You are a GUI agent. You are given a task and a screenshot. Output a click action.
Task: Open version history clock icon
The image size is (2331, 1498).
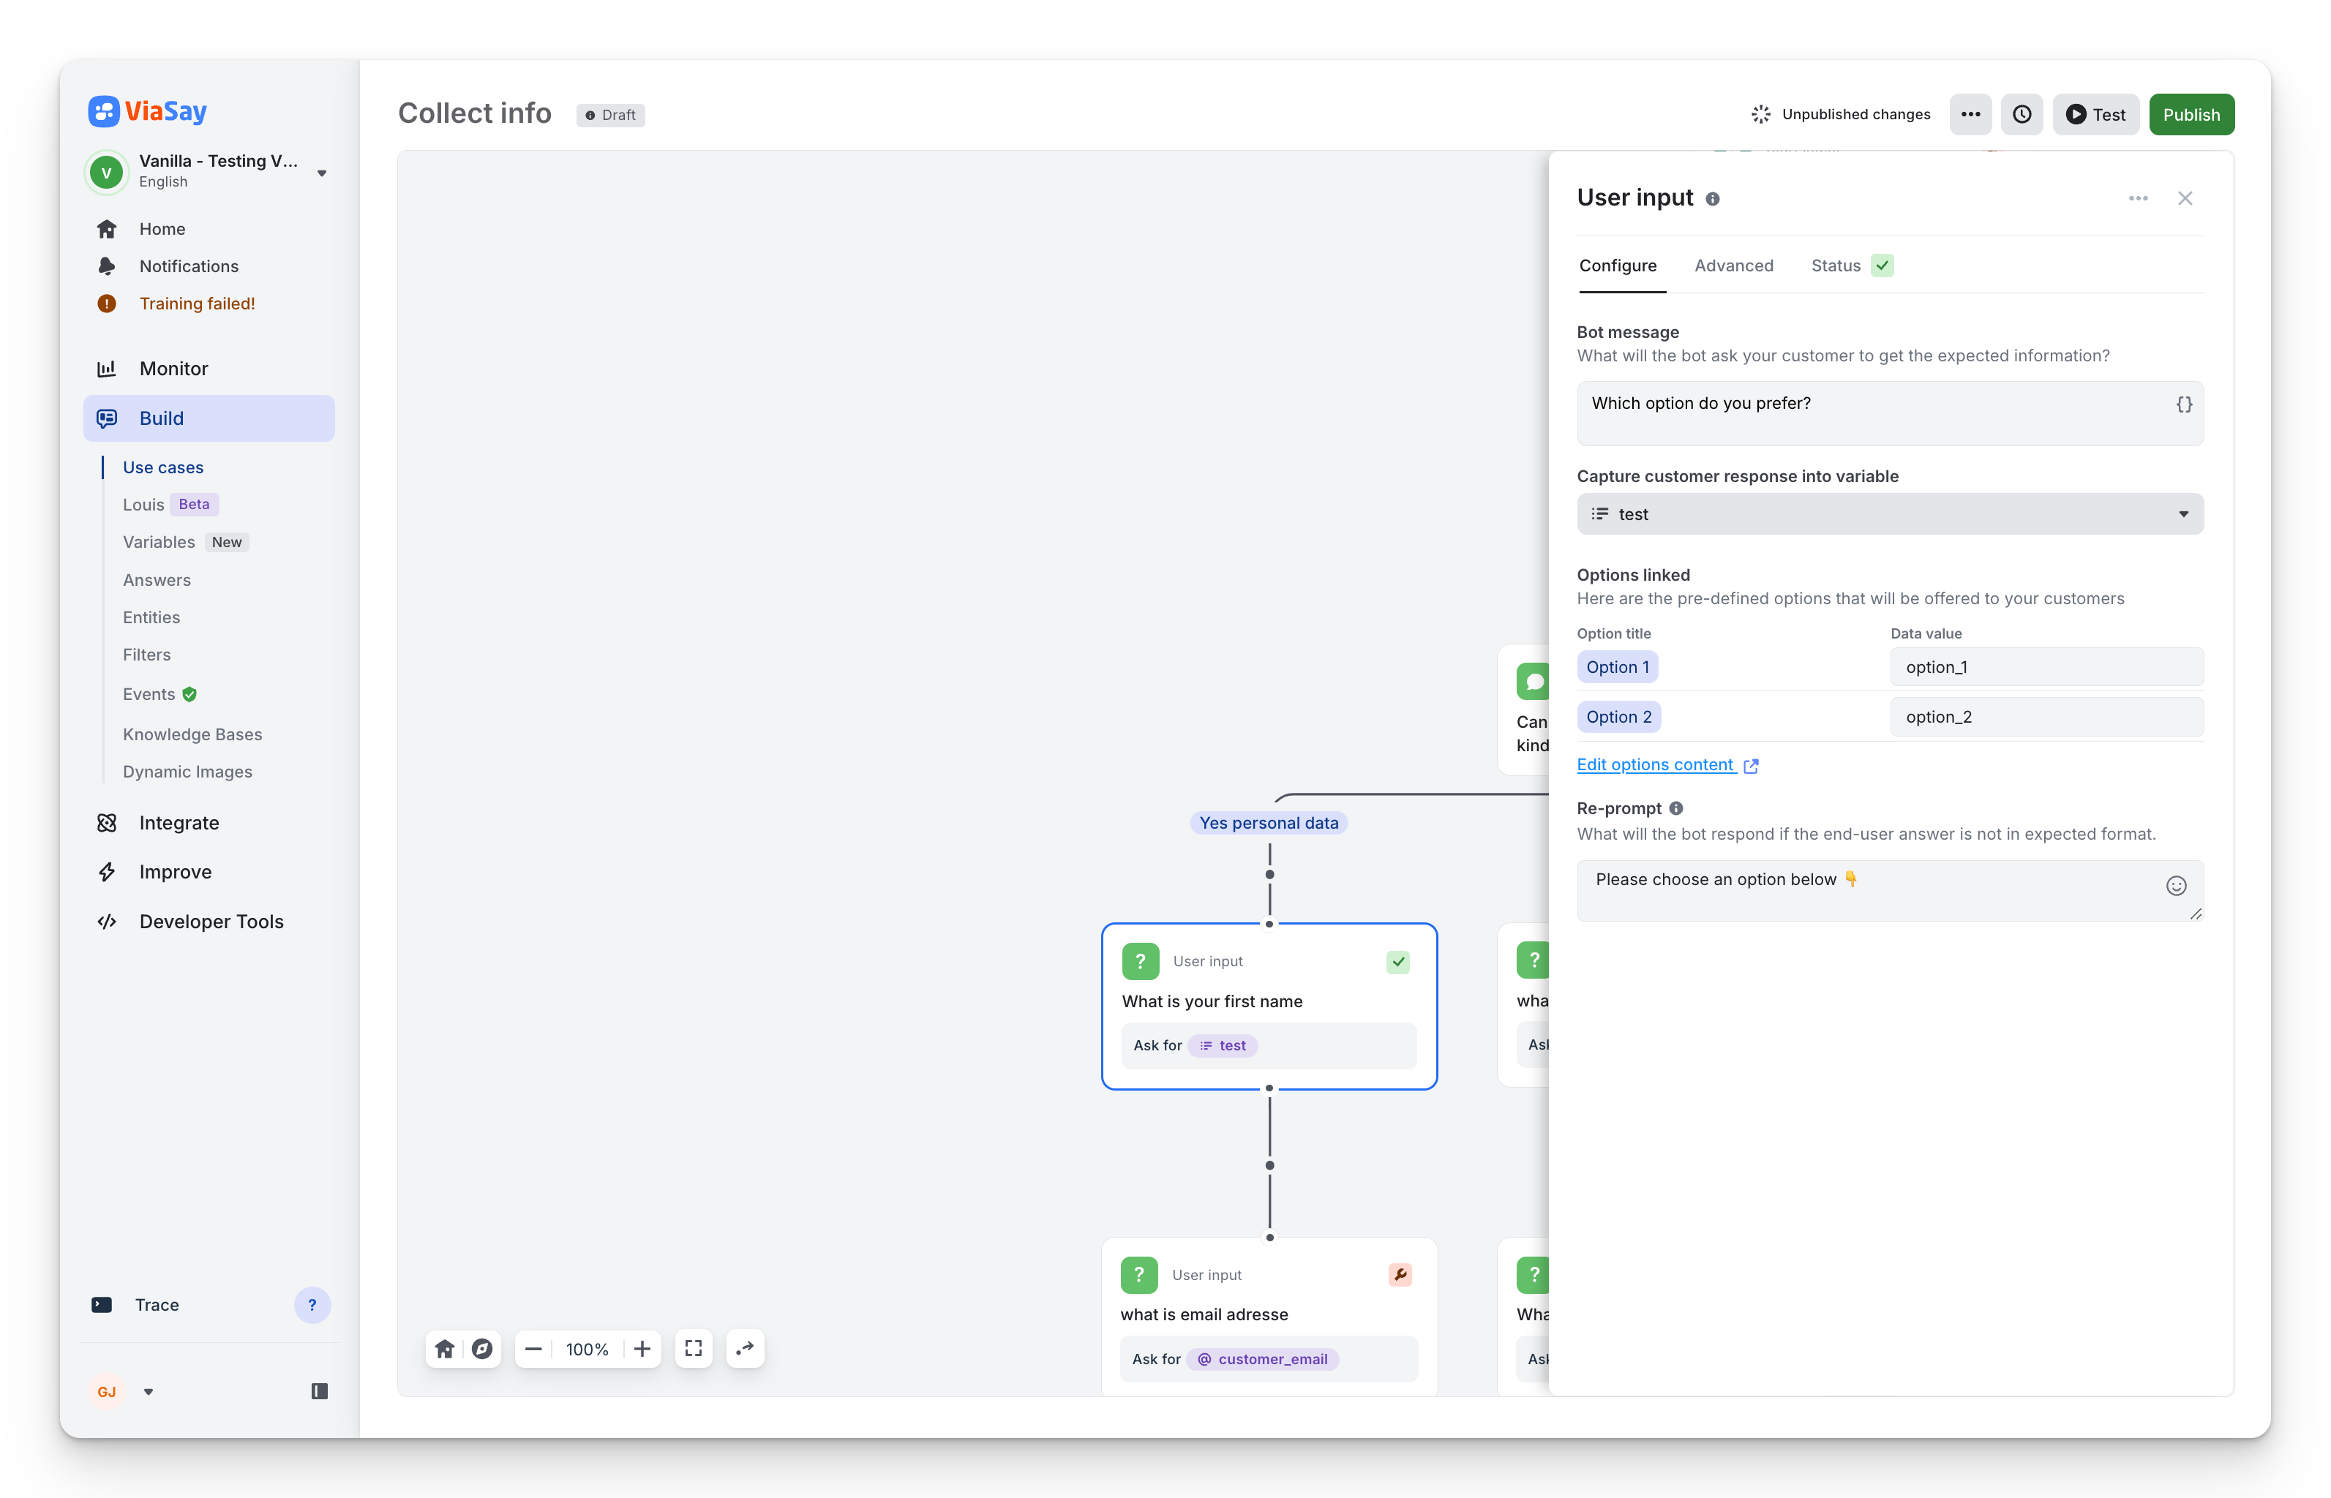pos(2022,114)
